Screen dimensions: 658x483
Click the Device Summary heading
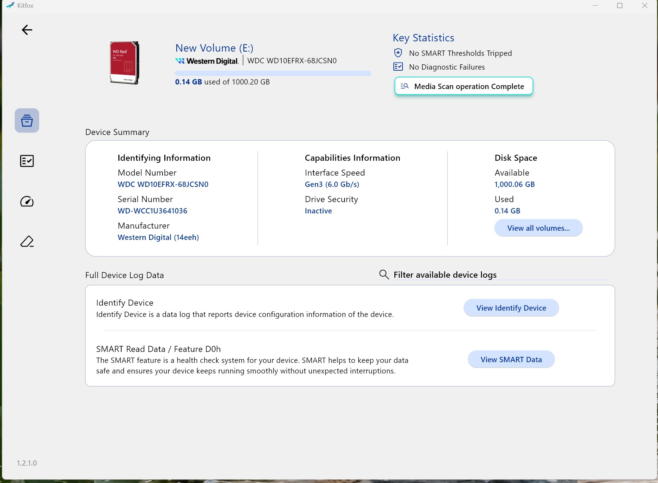[x=117, y=132]
